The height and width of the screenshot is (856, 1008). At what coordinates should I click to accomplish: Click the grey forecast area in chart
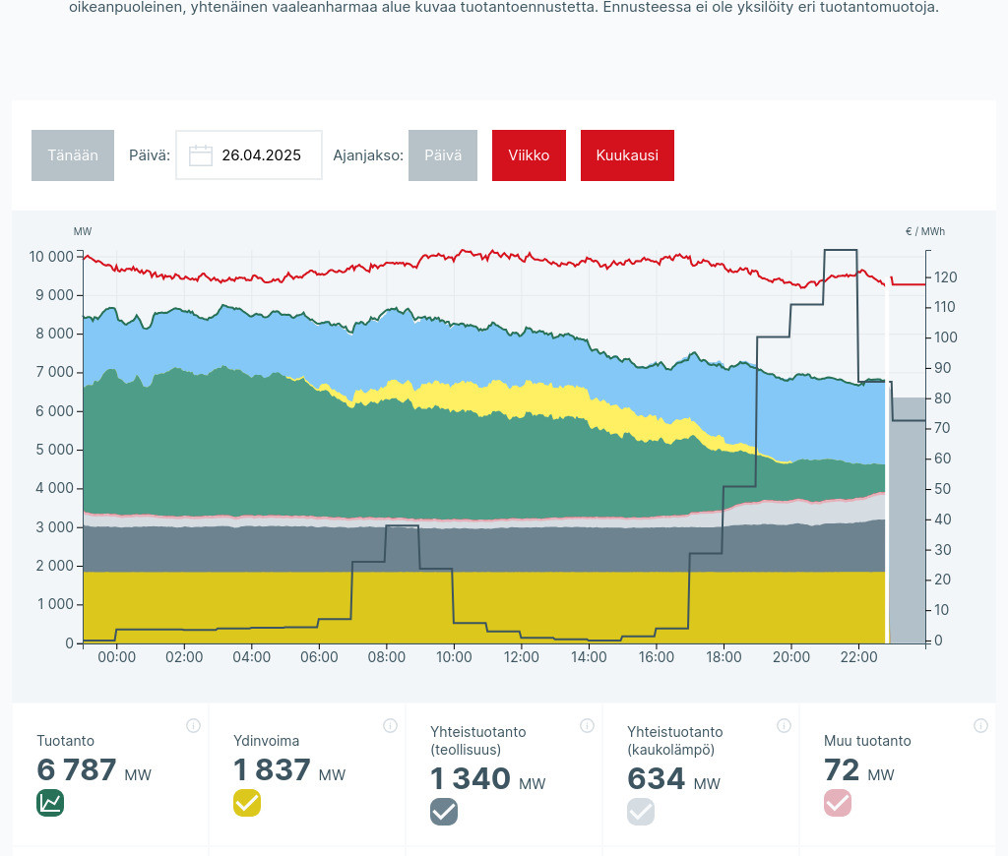907,521
